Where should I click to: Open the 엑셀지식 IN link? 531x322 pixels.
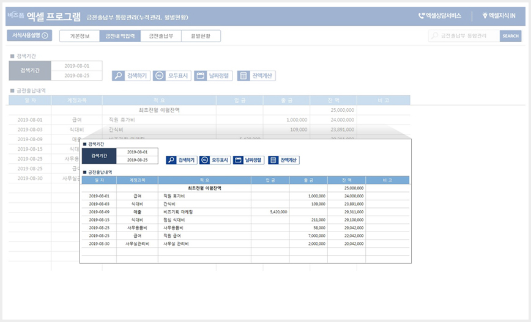[x=502, y=15]
